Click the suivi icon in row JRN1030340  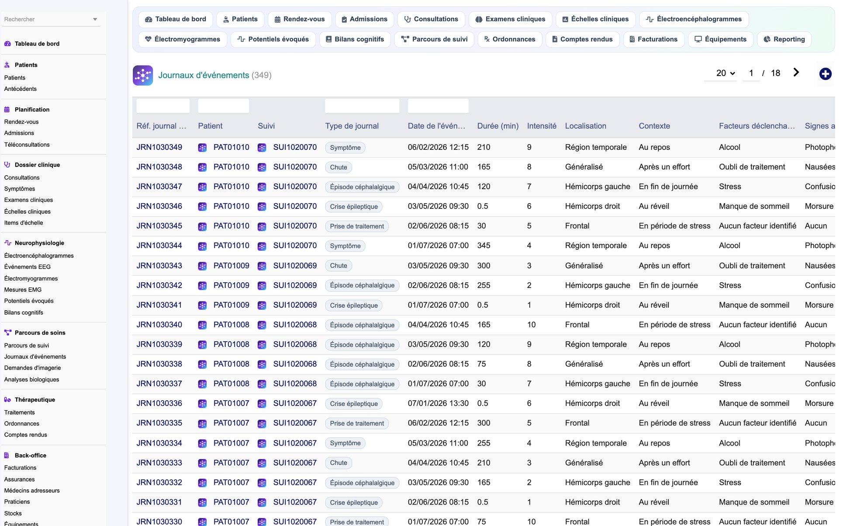point(262,325)
